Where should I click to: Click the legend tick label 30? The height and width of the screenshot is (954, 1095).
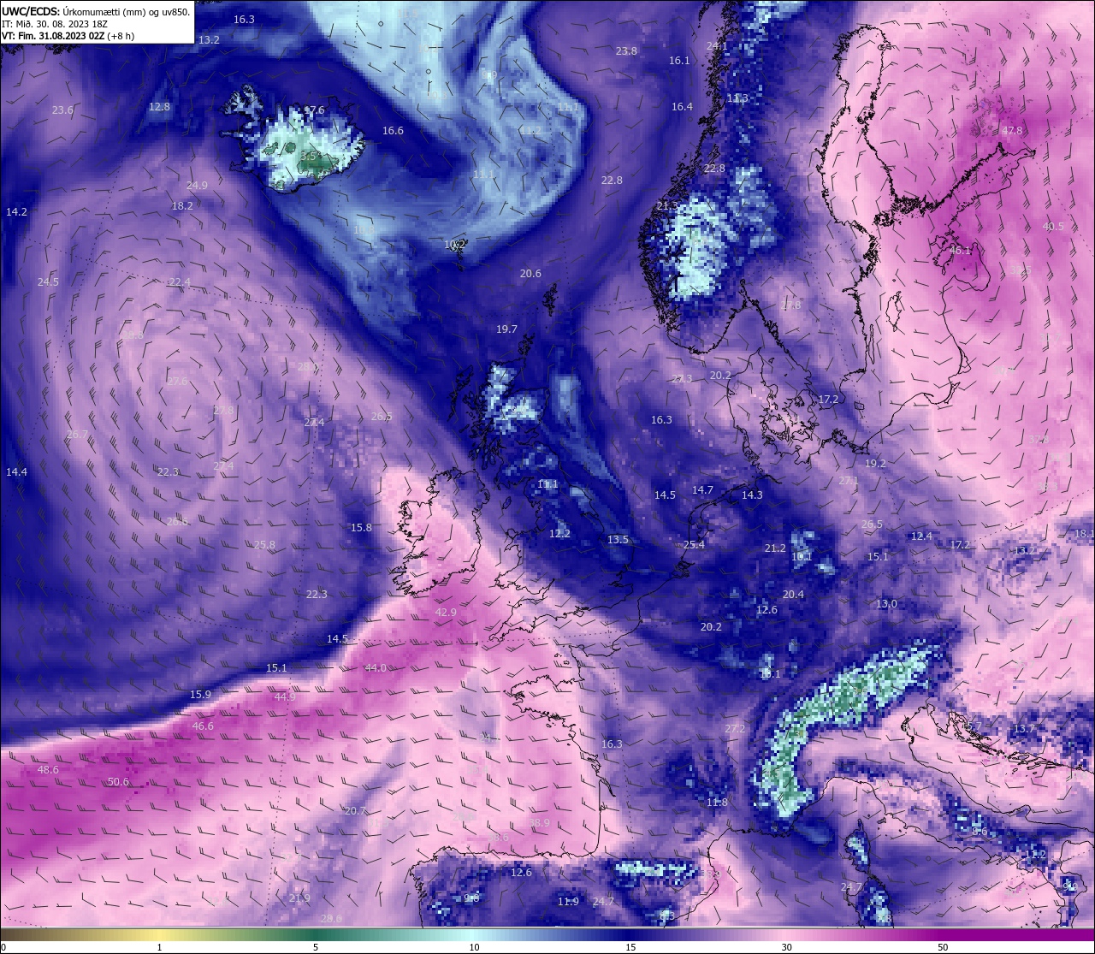pos(786,947)
